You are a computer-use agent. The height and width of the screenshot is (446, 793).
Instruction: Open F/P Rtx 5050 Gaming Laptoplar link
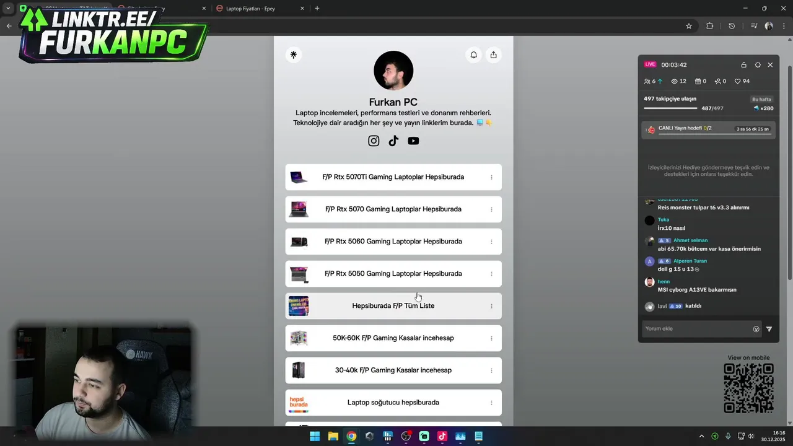(393, 274)
